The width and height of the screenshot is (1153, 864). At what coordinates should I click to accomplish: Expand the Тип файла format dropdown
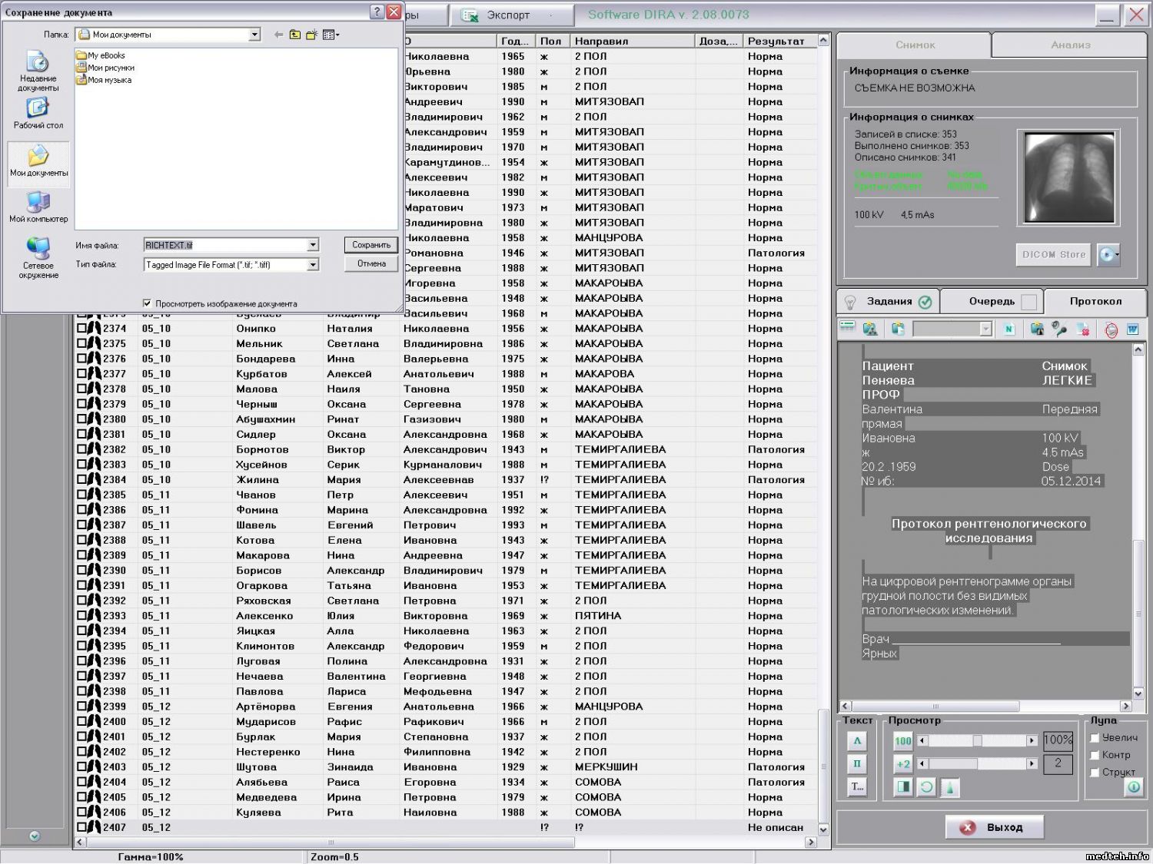313,264
